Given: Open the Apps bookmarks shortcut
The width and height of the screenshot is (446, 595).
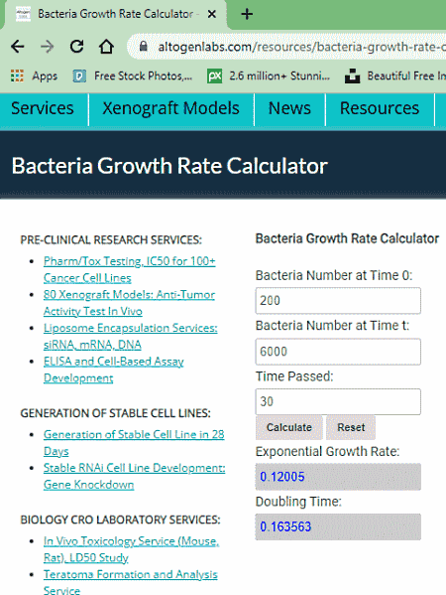Looking at the screenshot, I should click(x=34, y=75).
